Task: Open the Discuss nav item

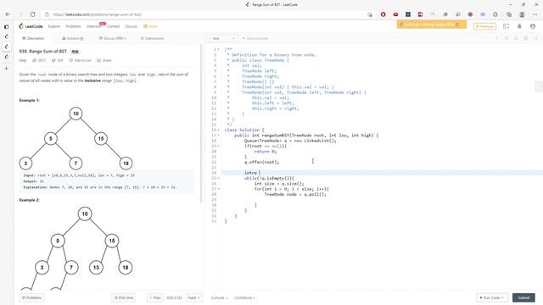Action: click(x=131, y=26)
